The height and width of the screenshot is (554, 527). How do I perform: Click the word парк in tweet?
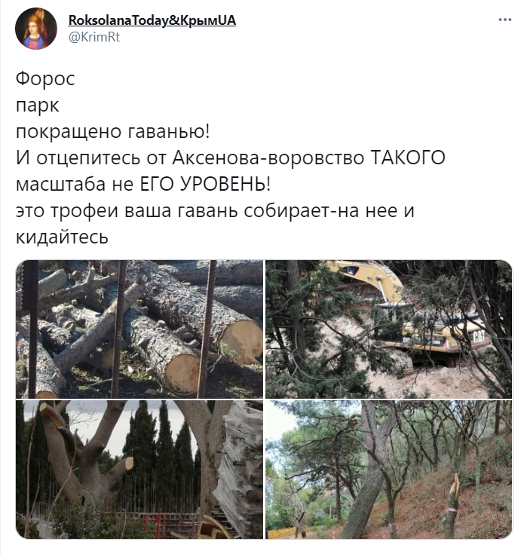38,105
